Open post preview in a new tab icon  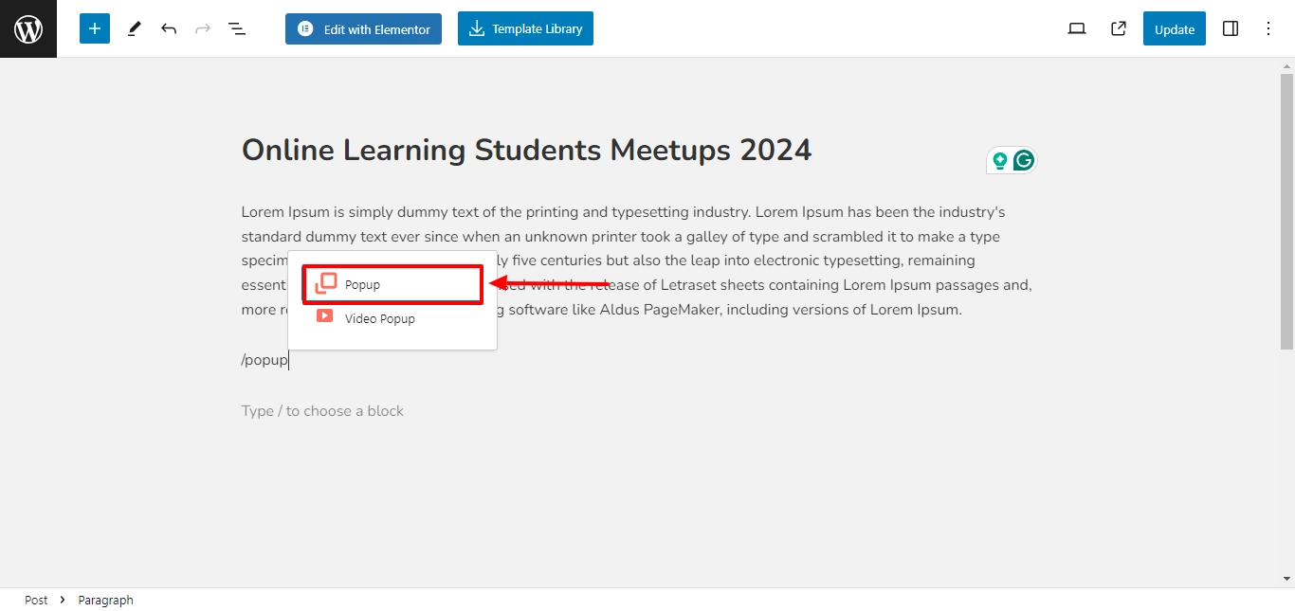[1119, 28]
